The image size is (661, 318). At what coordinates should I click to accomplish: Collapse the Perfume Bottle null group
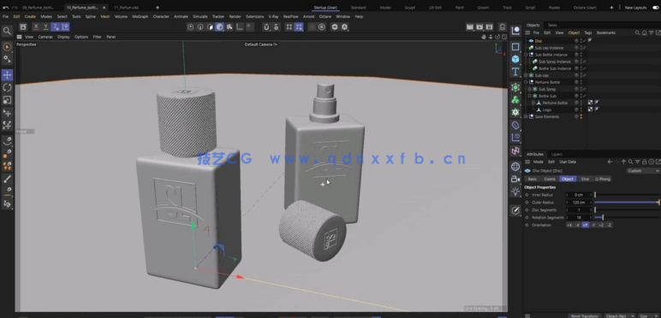(x=526, y=82)
